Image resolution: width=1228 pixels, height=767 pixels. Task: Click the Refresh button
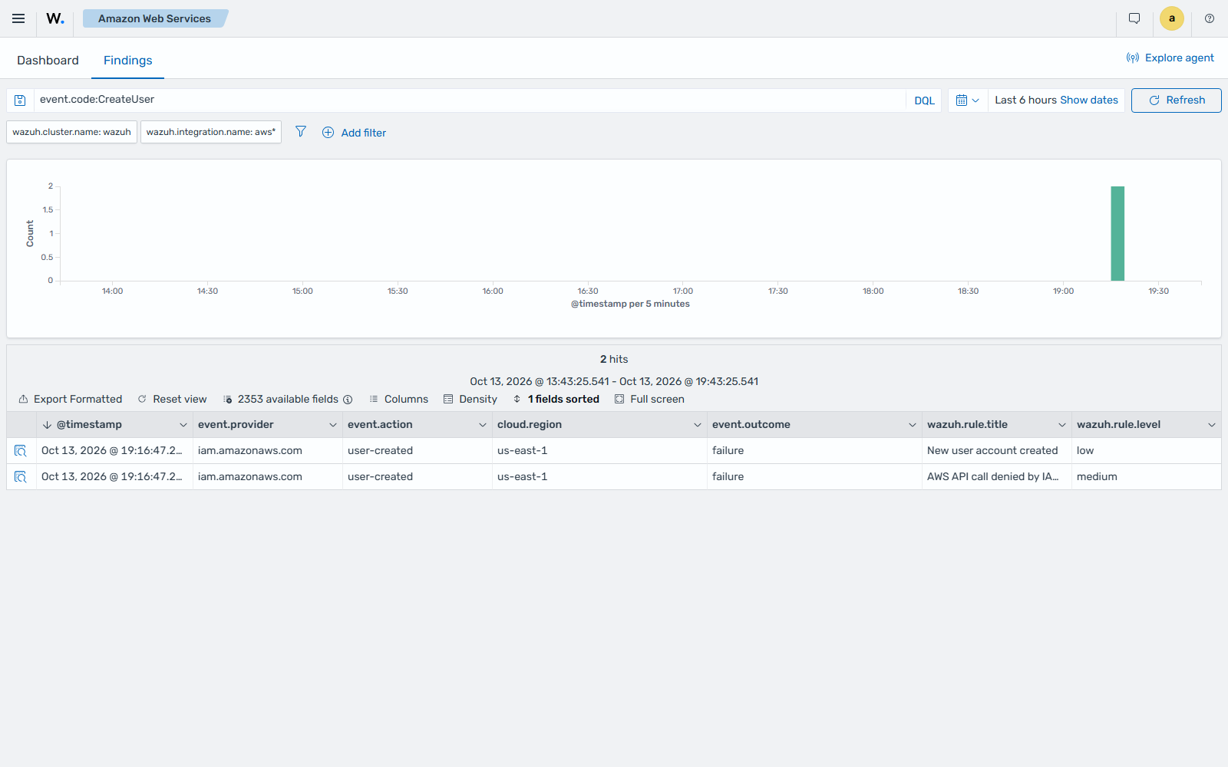pyautogui.click(x=1176, y=100)
